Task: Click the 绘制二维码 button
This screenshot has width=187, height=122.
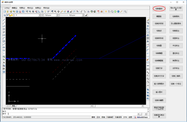Action: 176,76
